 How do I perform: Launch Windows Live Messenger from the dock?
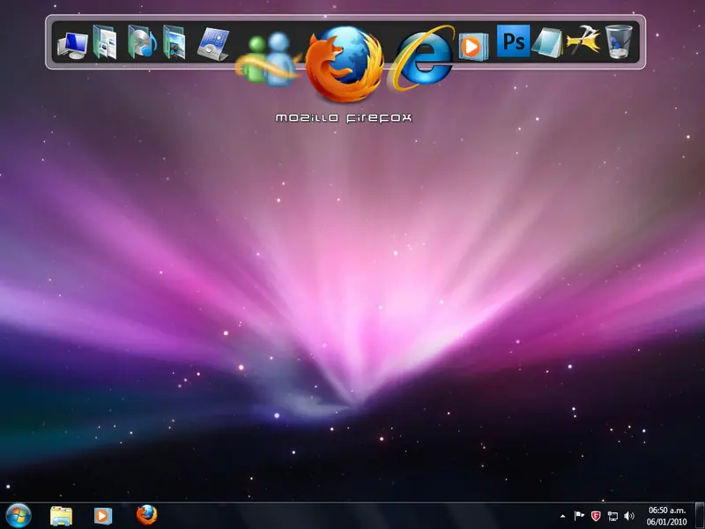(268, 58)
